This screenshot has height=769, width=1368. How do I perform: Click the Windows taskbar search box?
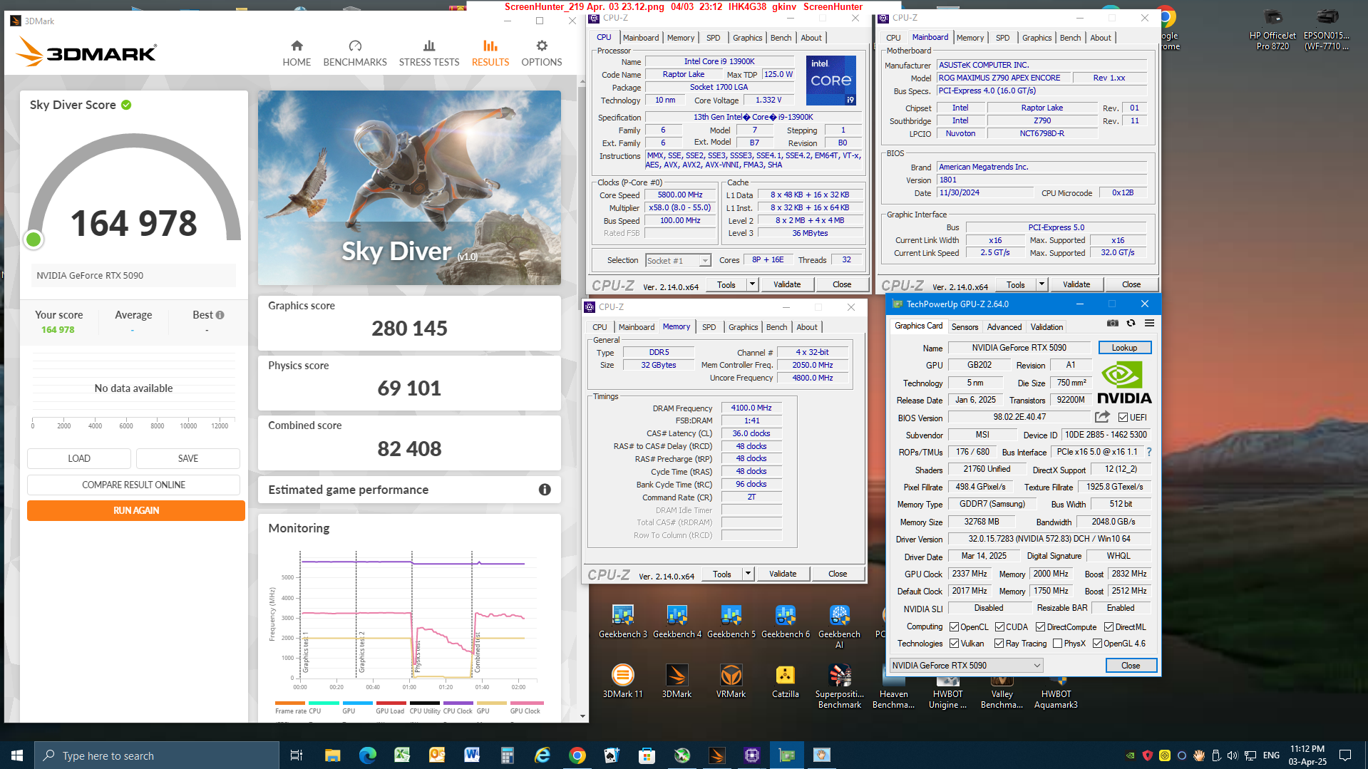(x=156, y=755)
